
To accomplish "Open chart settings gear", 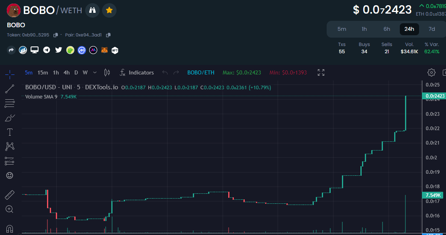I will coord(432,72).
